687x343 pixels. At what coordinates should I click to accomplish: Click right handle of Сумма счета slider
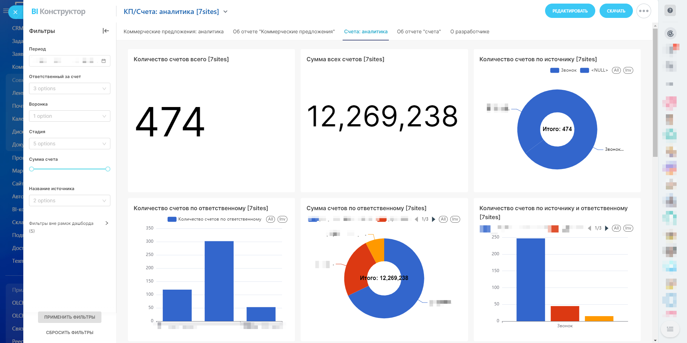coord(108,169)
